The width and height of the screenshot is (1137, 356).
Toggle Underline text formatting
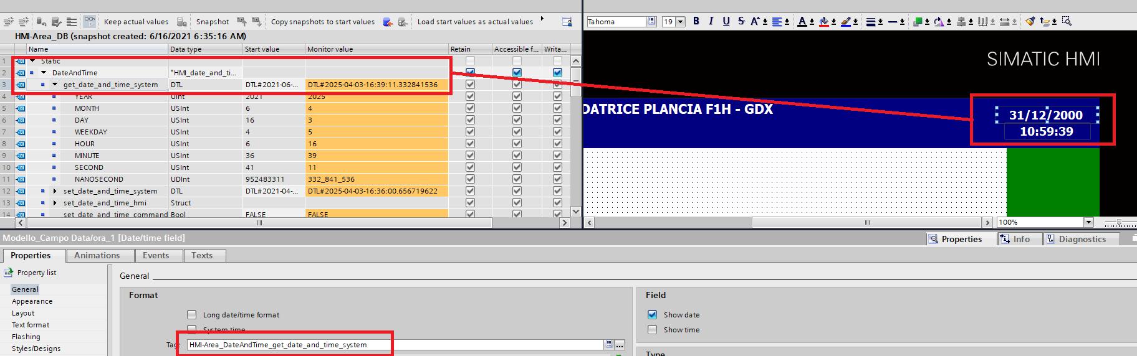pyautogui.click(x=726, y=21)
